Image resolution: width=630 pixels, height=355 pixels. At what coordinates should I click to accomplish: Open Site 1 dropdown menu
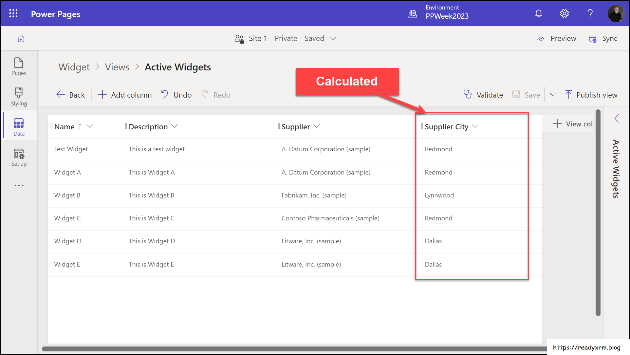(x=333, y=38)
